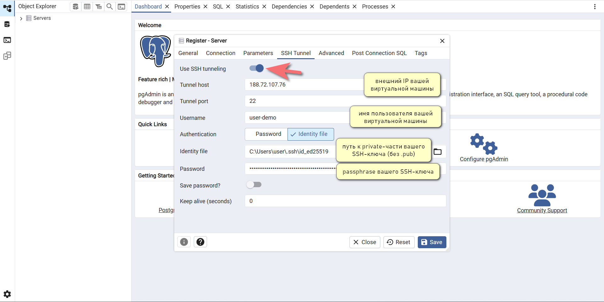The height and width of the screenshot is (302, 604).
Task: Open the PSQL Tool Workspace sidebar icon
Action: click(x=7, y=40)
